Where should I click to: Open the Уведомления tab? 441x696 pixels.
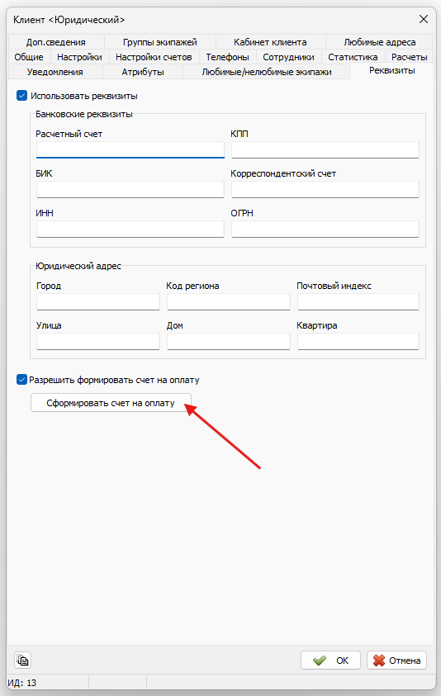(x=55, y=72)
